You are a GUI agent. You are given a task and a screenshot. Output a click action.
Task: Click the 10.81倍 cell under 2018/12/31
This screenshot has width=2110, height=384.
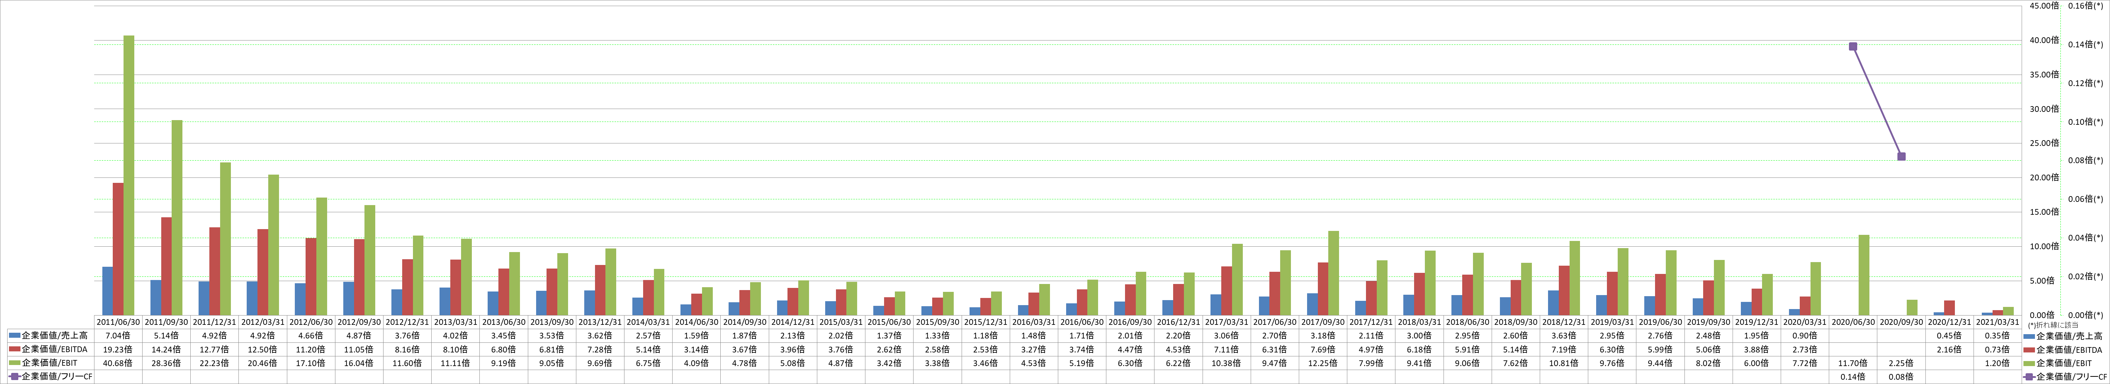coord(1565,363)
